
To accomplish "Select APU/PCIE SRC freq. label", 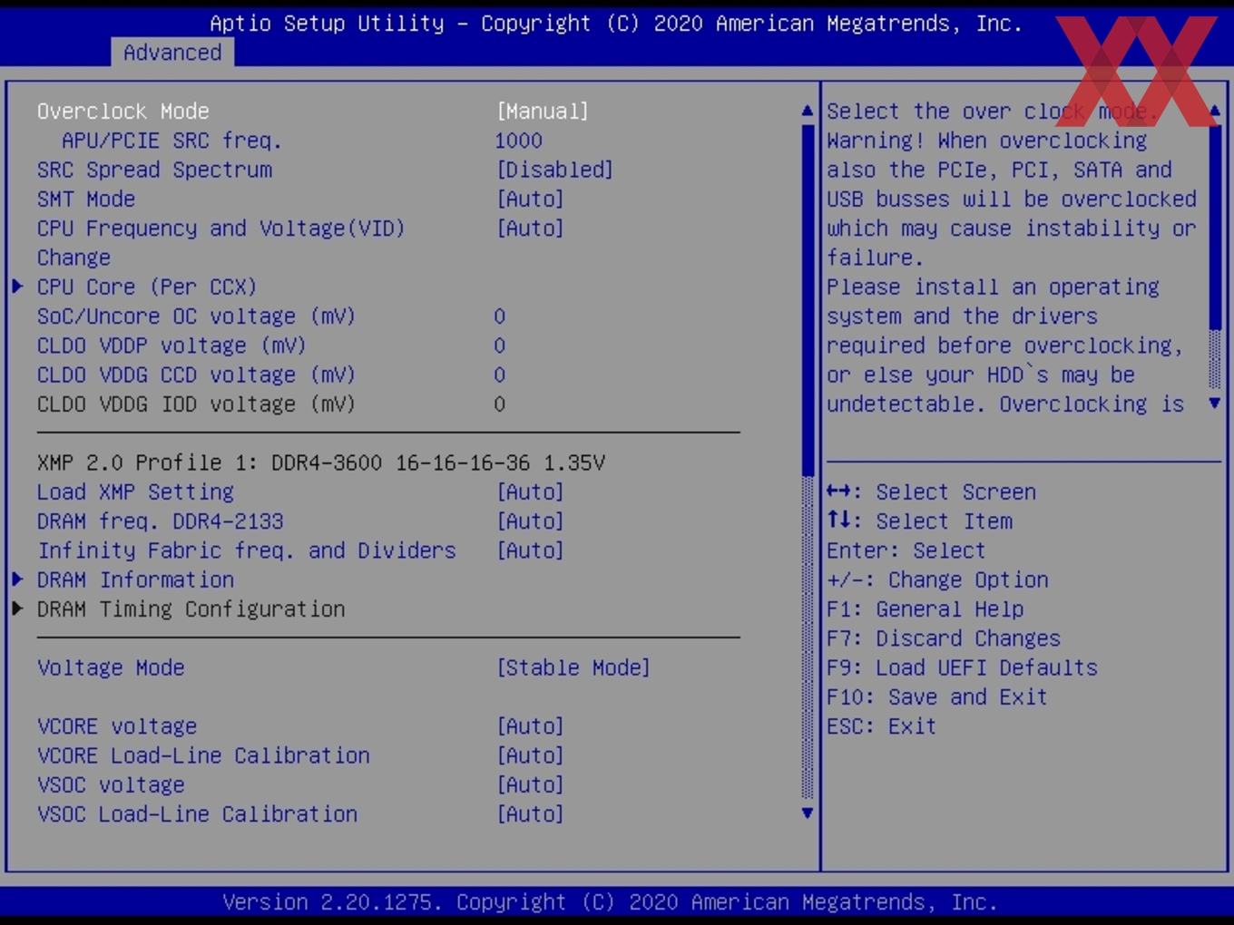I will (x=172, y=141).
